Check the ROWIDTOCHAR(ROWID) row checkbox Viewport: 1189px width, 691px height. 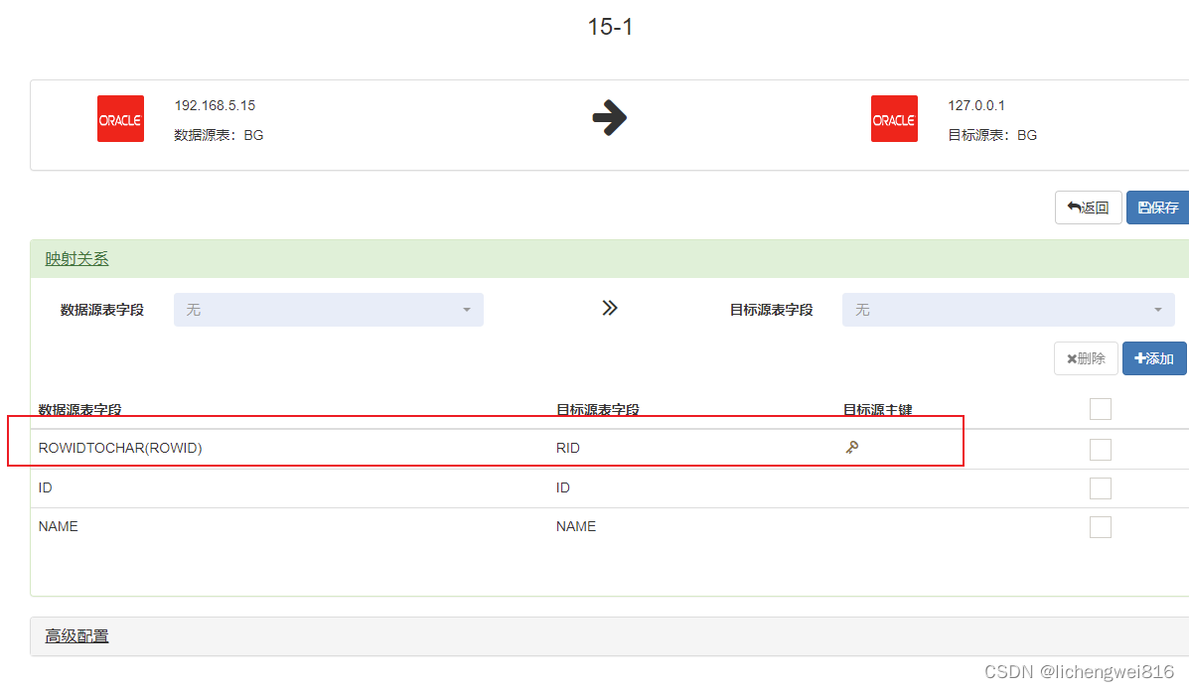1100,449
